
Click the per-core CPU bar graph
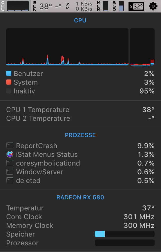tap(142, 47)
